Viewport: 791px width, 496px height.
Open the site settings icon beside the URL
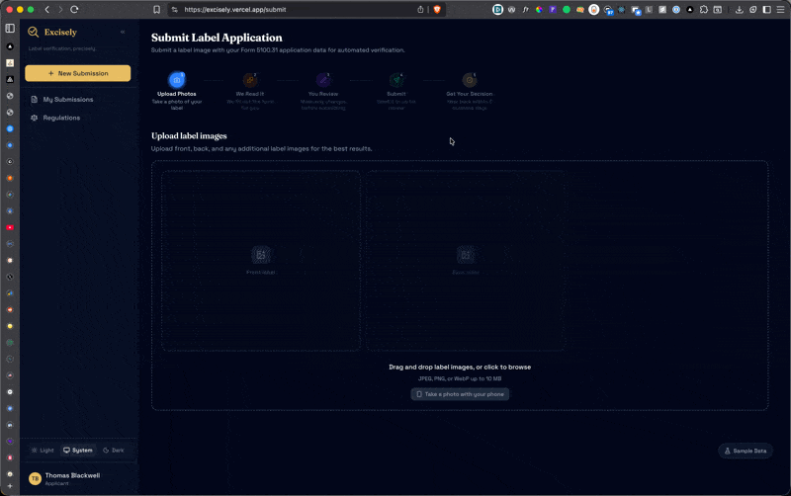point(175,10)
